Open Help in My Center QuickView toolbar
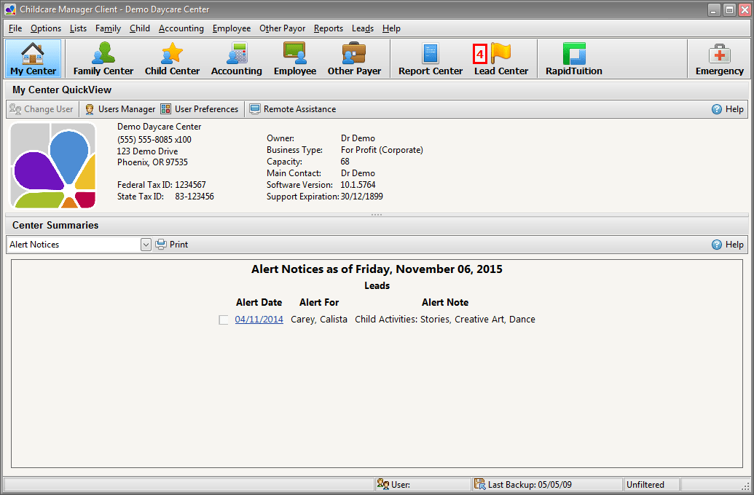The height and width of the screenshot is (495, 754). tap(728, 109)
